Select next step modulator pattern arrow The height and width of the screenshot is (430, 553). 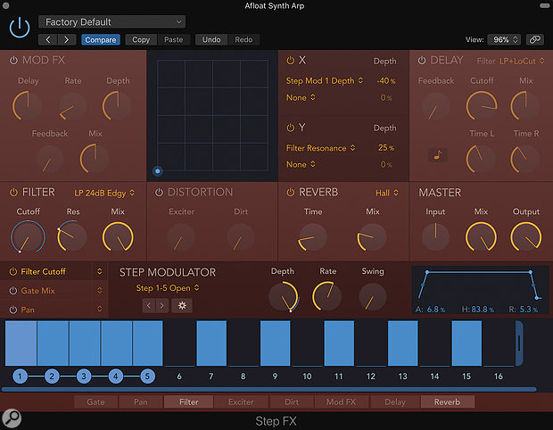[161, 305]
